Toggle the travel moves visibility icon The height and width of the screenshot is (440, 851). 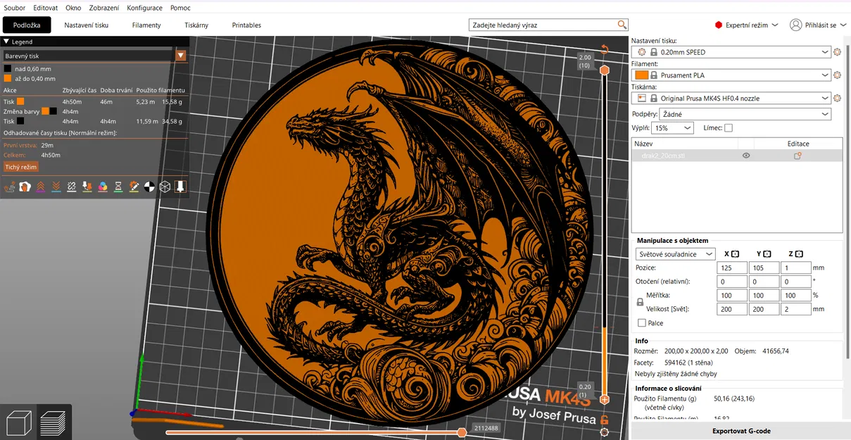tap(10, 187)
